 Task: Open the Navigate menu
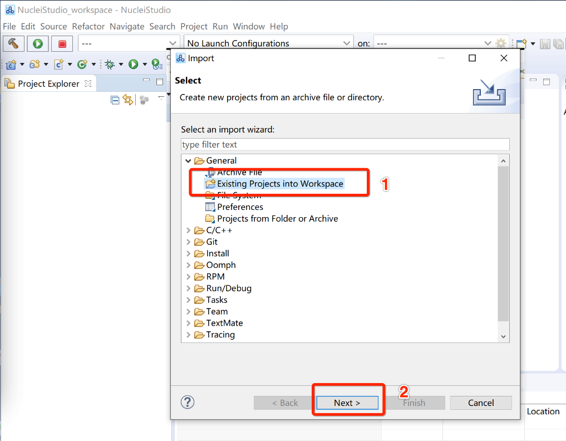pos(127,26)
